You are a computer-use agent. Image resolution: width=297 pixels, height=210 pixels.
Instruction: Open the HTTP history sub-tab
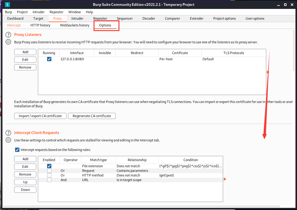coord(40,25)
